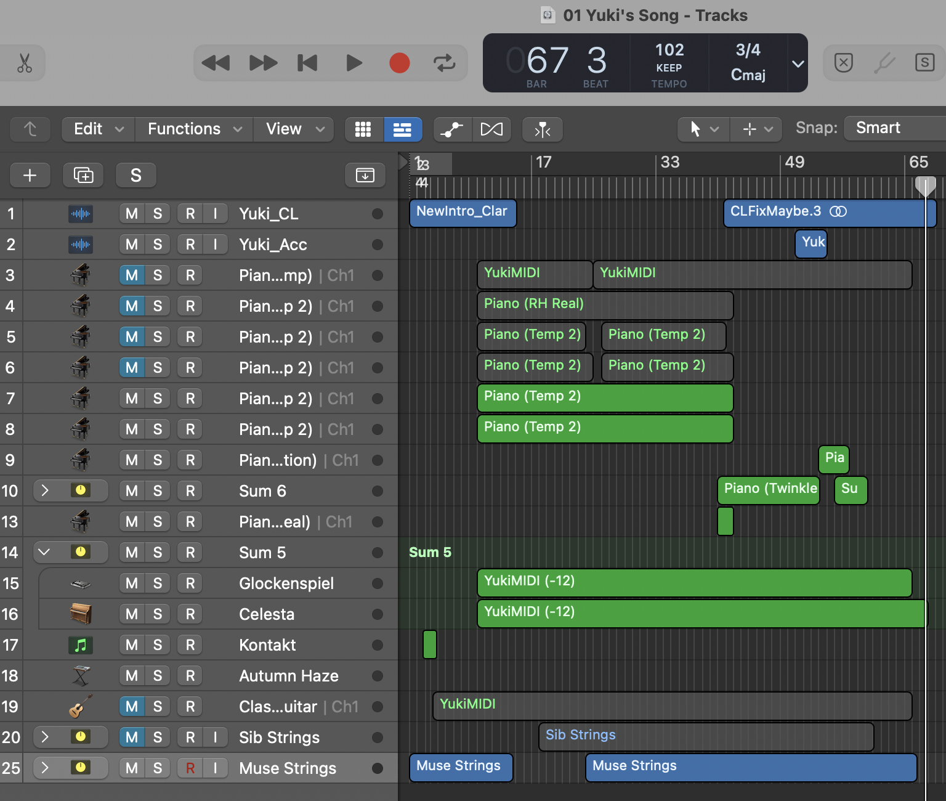Mute the Celesta track
This screenshot has height=801, width=946.
pyautogui.click(x=132, y=614)
